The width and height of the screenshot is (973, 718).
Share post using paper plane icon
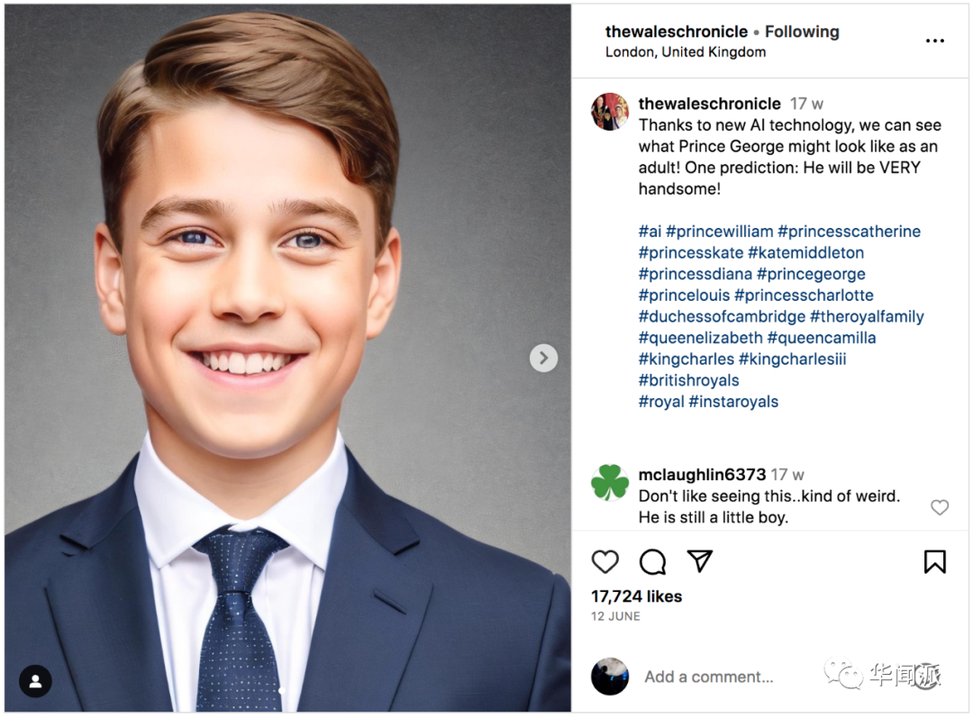pos(700,561)
